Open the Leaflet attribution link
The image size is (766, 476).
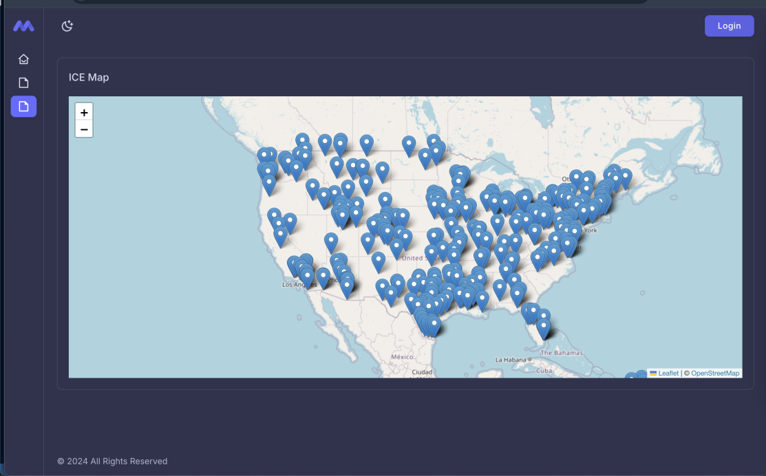[x=664, y=373]
